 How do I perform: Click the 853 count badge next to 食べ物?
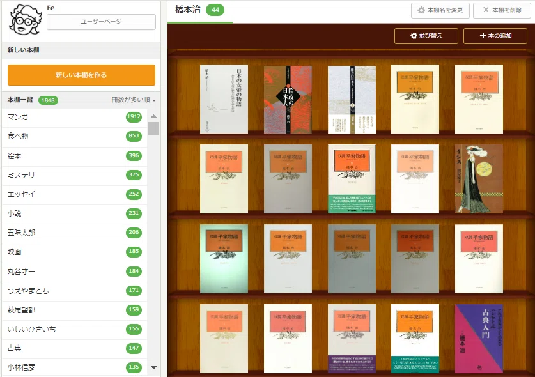pos(134,136)
